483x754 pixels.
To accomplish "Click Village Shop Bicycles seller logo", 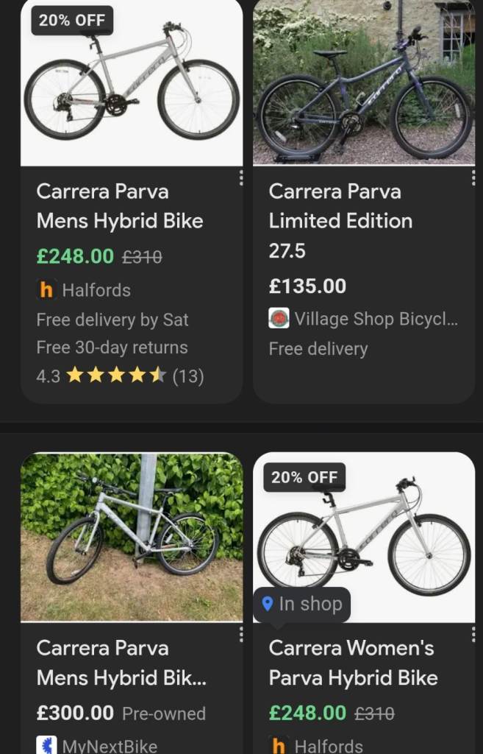I will point(279,319).
